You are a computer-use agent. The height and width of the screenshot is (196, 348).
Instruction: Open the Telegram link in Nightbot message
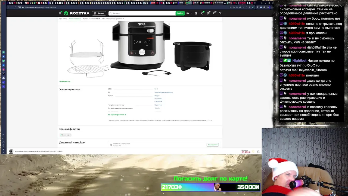tap(303, 70)
